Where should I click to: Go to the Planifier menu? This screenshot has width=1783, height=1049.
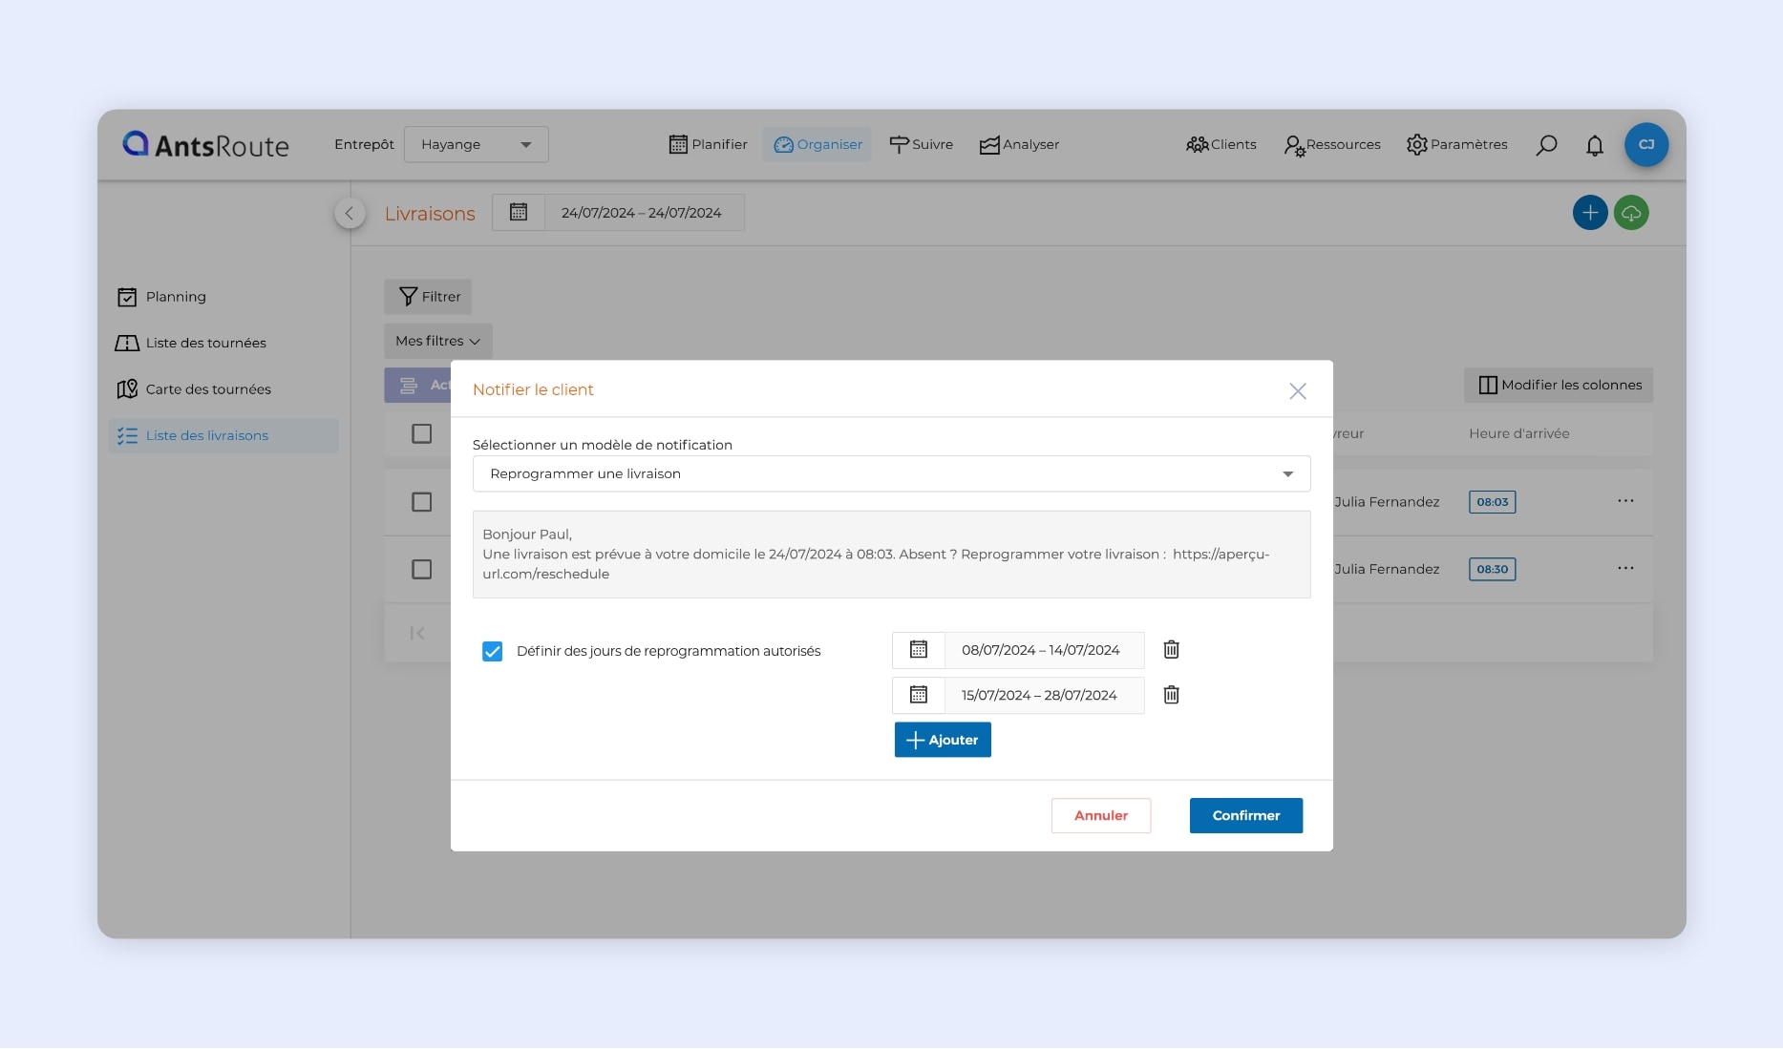click(x=708, y=145)
